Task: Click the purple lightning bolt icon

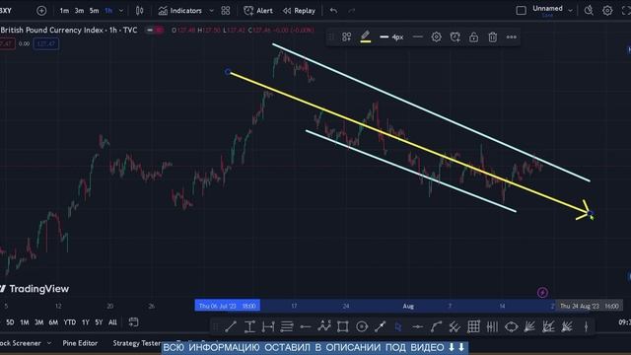Action: [x=542, y=293]
